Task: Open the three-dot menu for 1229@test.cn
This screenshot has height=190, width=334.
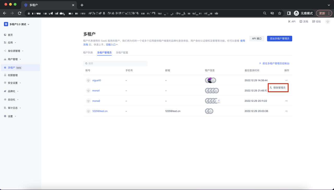Action: tap(286, 111)
